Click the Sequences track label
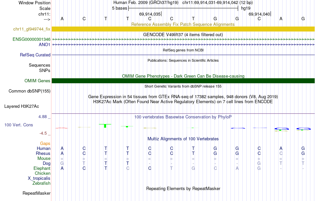This screenshot has width=315, height=201. tap(39, 65)
